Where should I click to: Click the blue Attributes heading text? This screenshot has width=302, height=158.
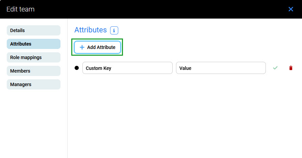(x=90, y=30)
